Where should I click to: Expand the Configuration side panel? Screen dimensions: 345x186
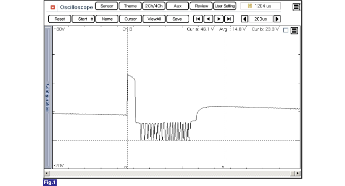(47, 97)
